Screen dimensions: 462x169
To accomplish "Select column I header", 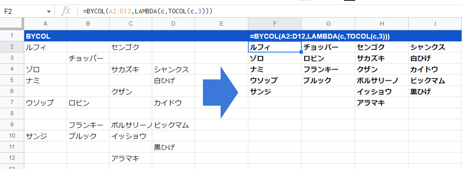I will pos(435,24).
